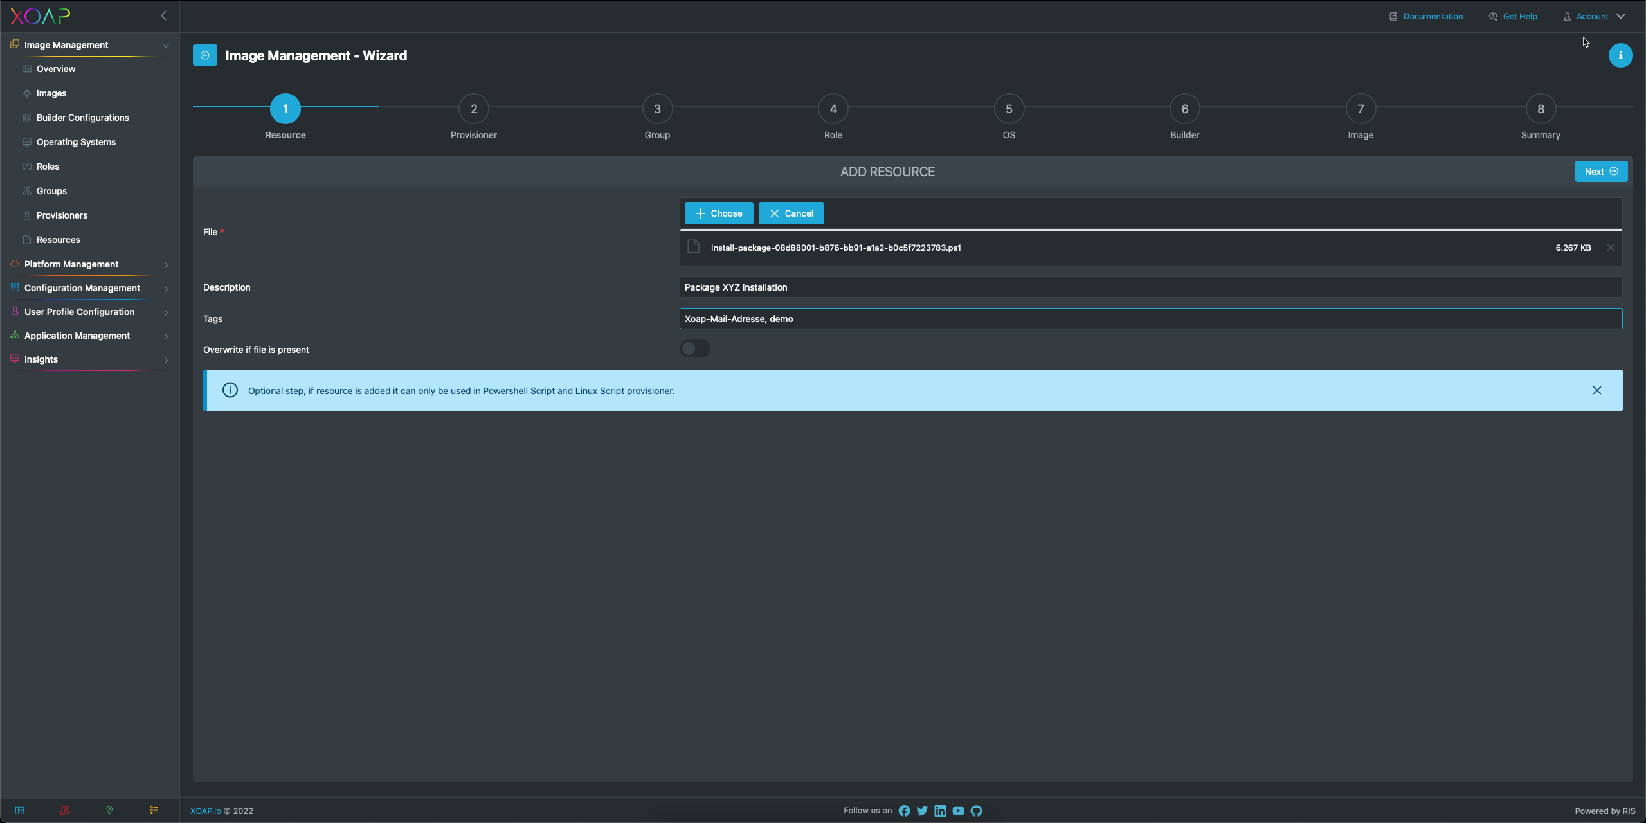The width and height of the screenshot is (1646, 823).
Task: Click the info icon in the blue banner
Action: click(230, 390)
